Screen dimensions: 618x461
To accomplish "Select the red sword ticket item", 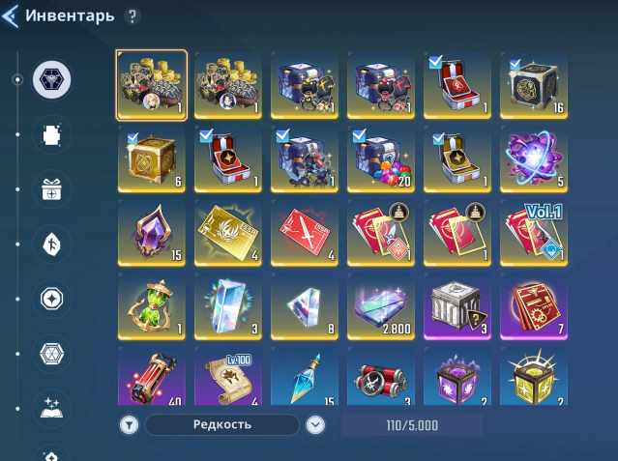I will 305,233.
